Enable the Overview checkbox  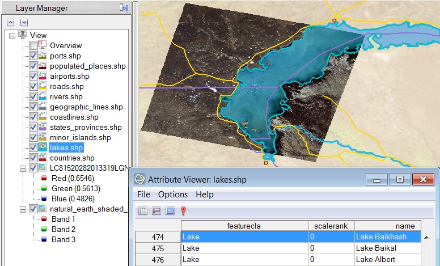coord(33,45)
